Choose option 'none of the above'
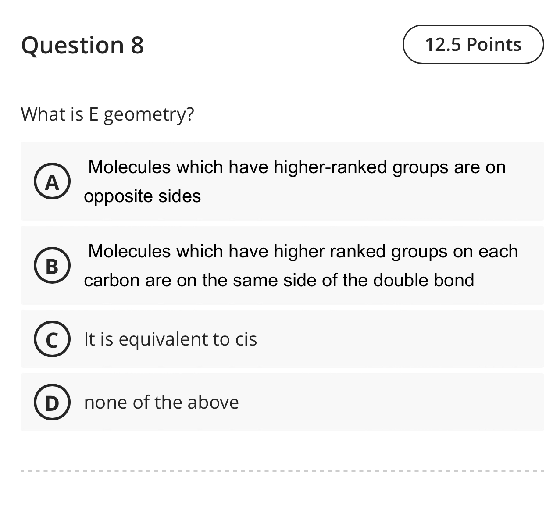 tap(161, 402)
